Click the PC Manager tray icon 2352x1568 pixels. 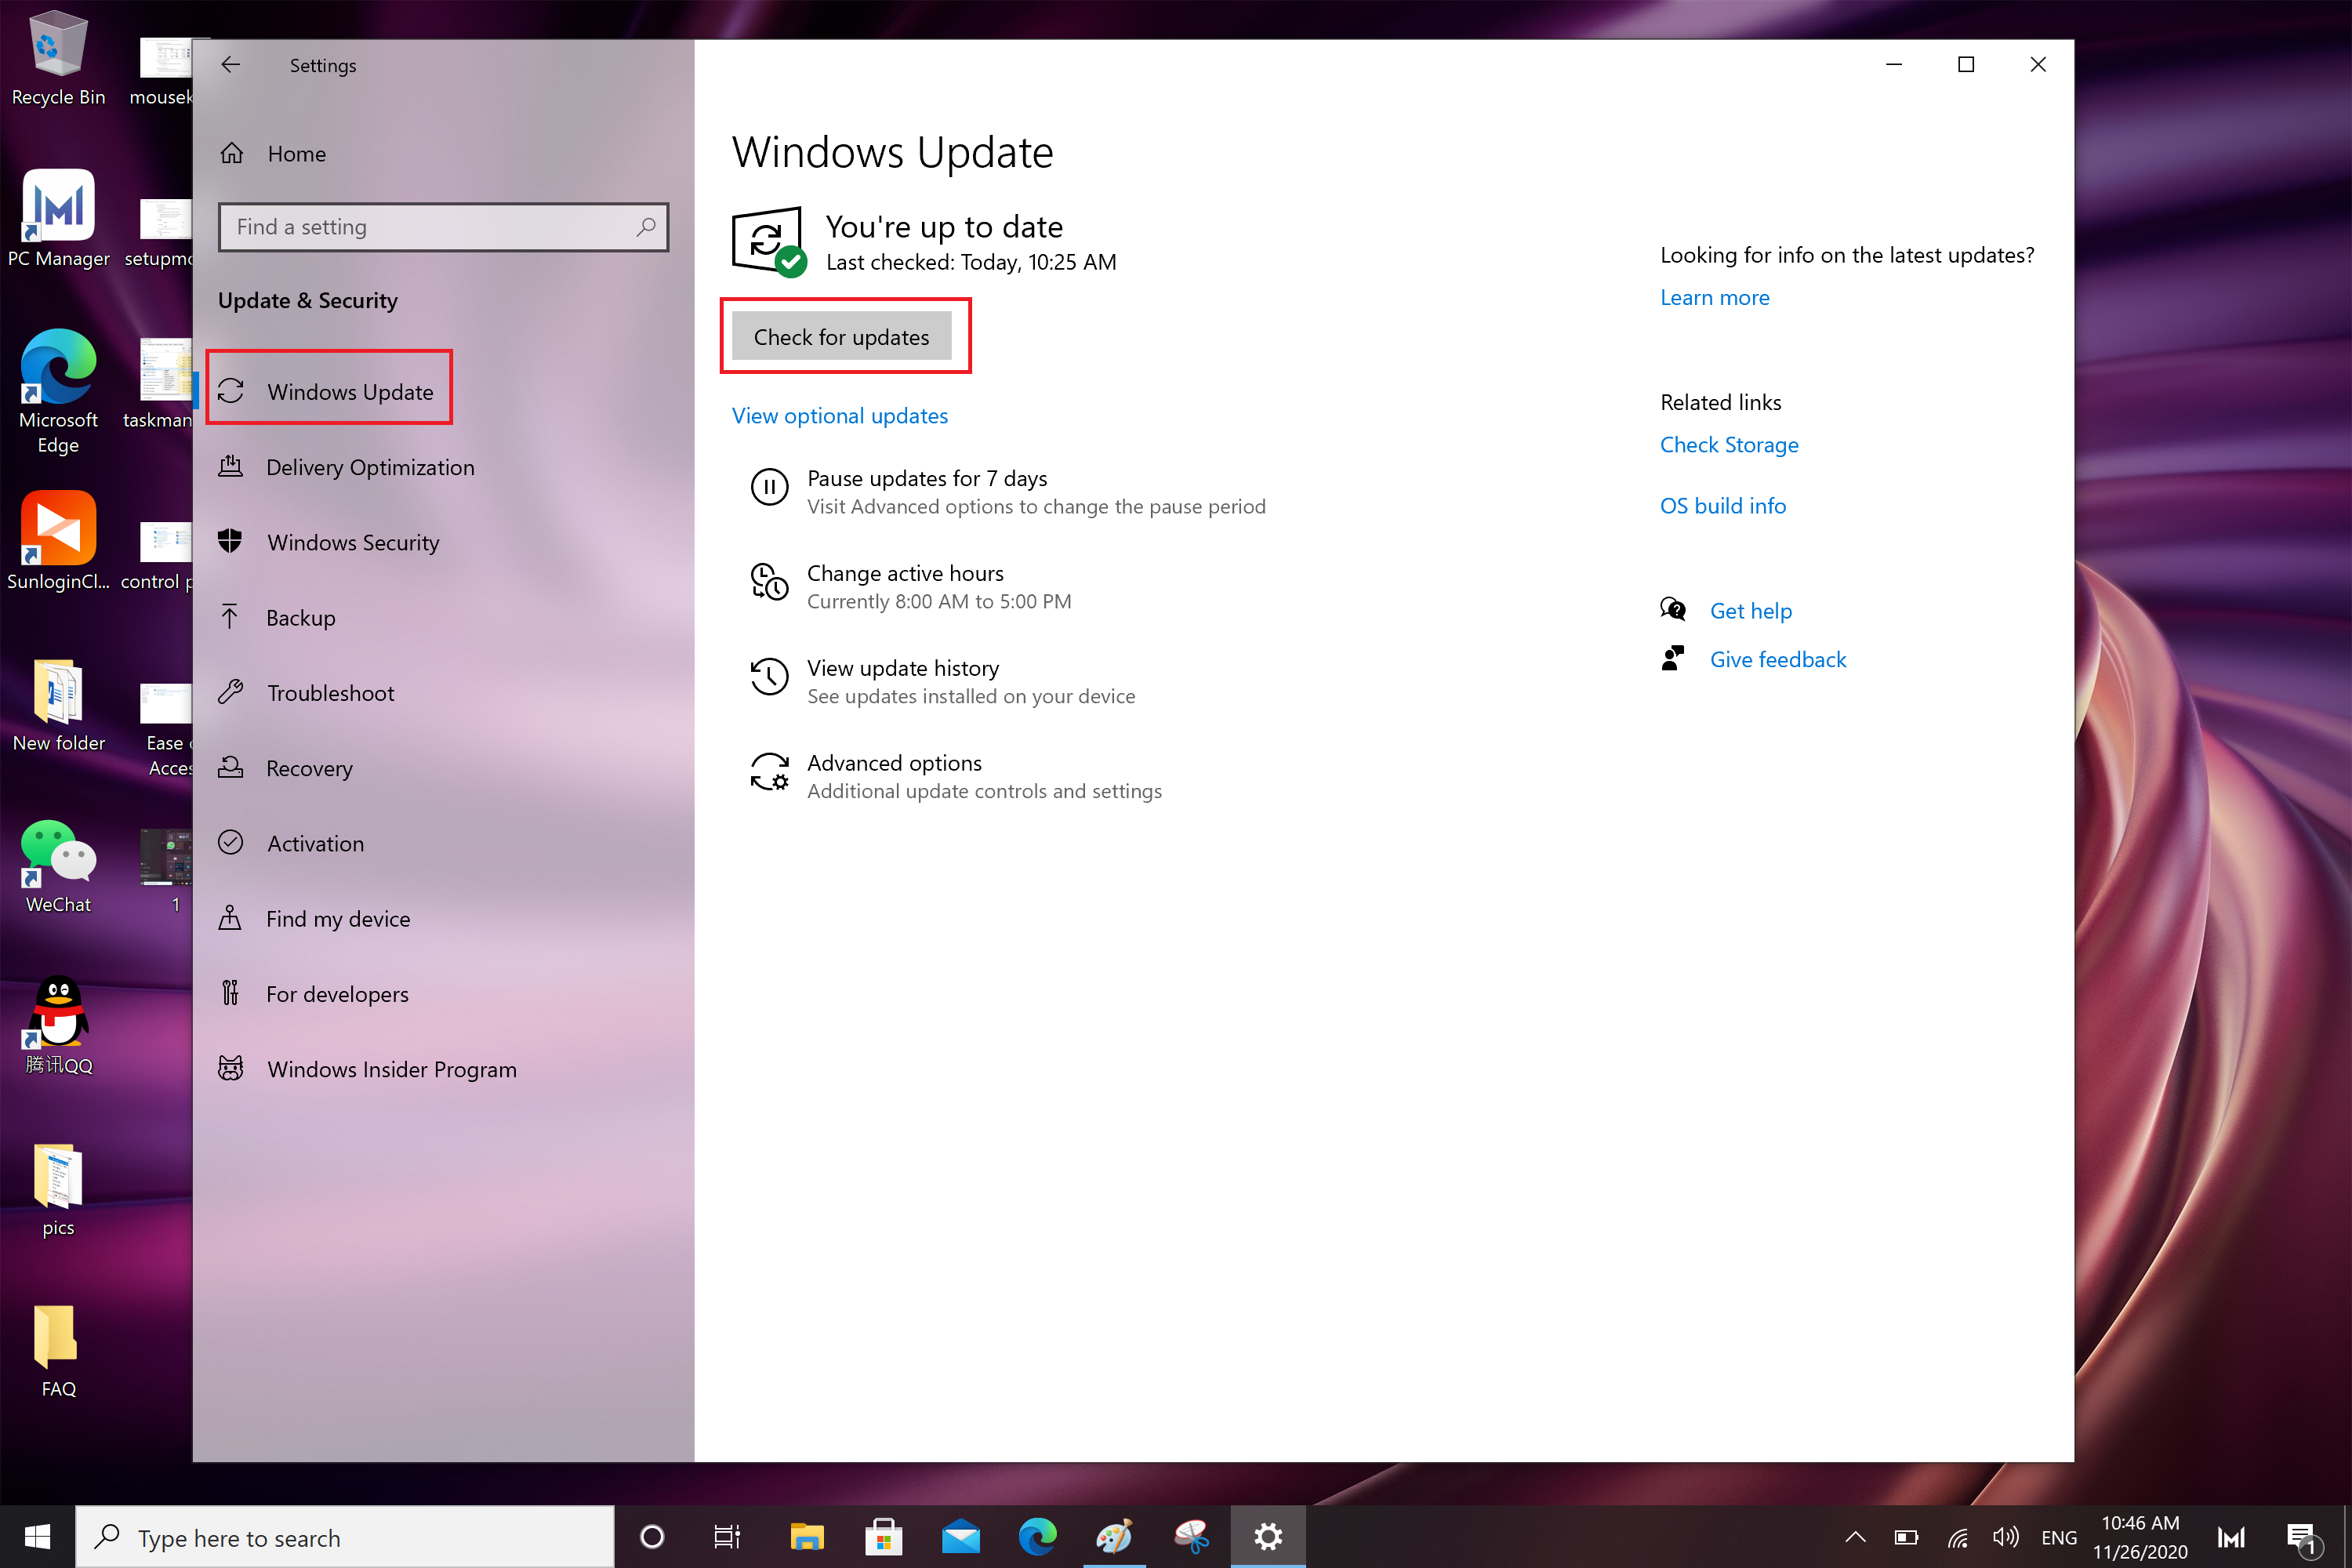[x=2231, y=1537]
